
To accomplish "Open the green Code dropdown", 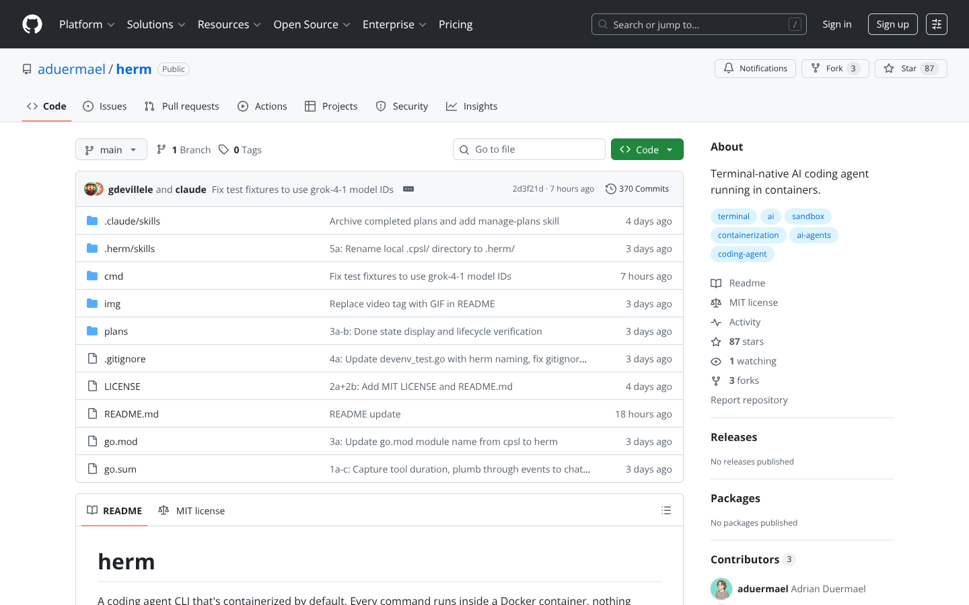I will pyautogui.click(x=647, y=149).
